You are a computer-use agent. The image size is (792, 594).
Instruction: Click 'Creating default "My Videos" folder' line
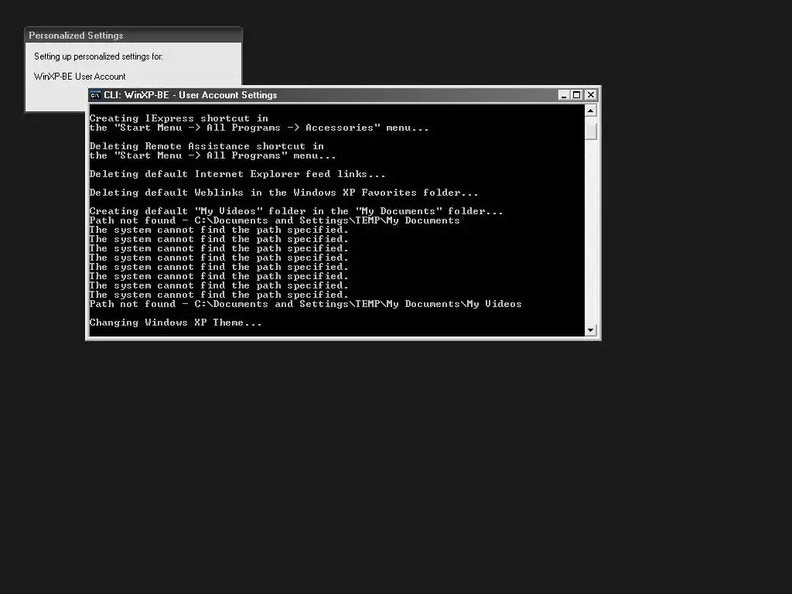pos(296,211)
